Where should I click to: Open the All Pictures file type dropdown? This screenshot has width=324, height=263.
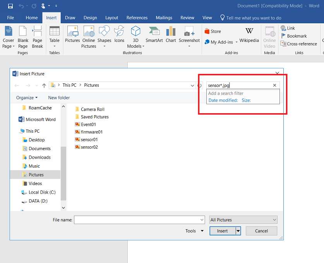click(x=243, y=220)
